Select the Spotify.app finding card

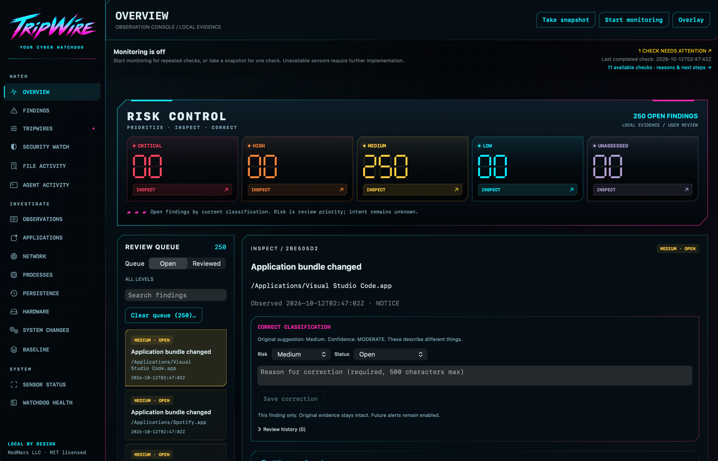point(176,415)
